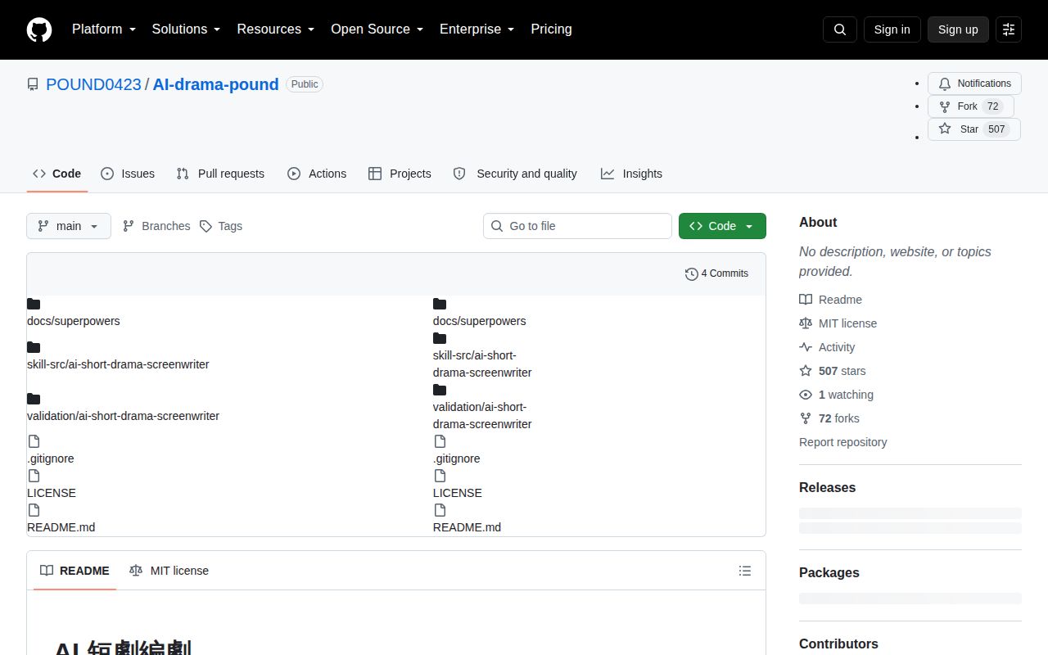Screen dimensions: 1048x655
Task: Expand the Open Source menu
Action: tap(377, 29)
